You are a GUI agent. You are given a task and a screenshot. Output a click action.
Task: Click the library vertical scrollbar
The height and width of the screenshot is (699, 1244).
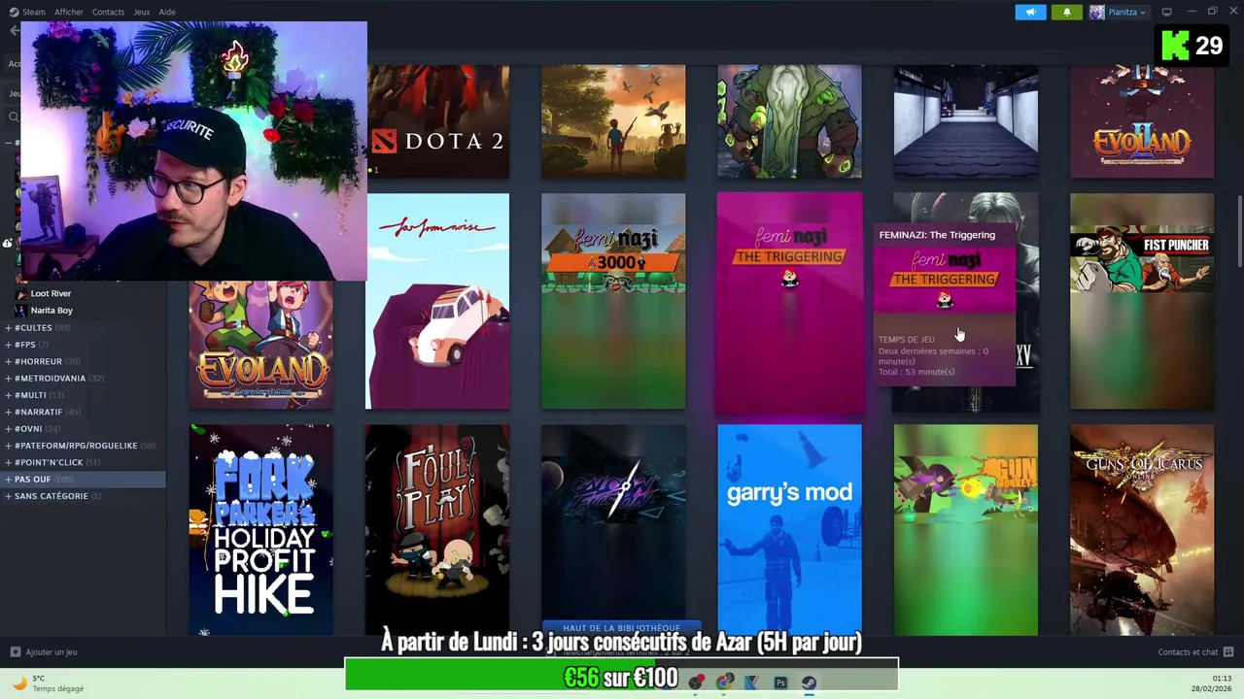tap(1239, 231)
